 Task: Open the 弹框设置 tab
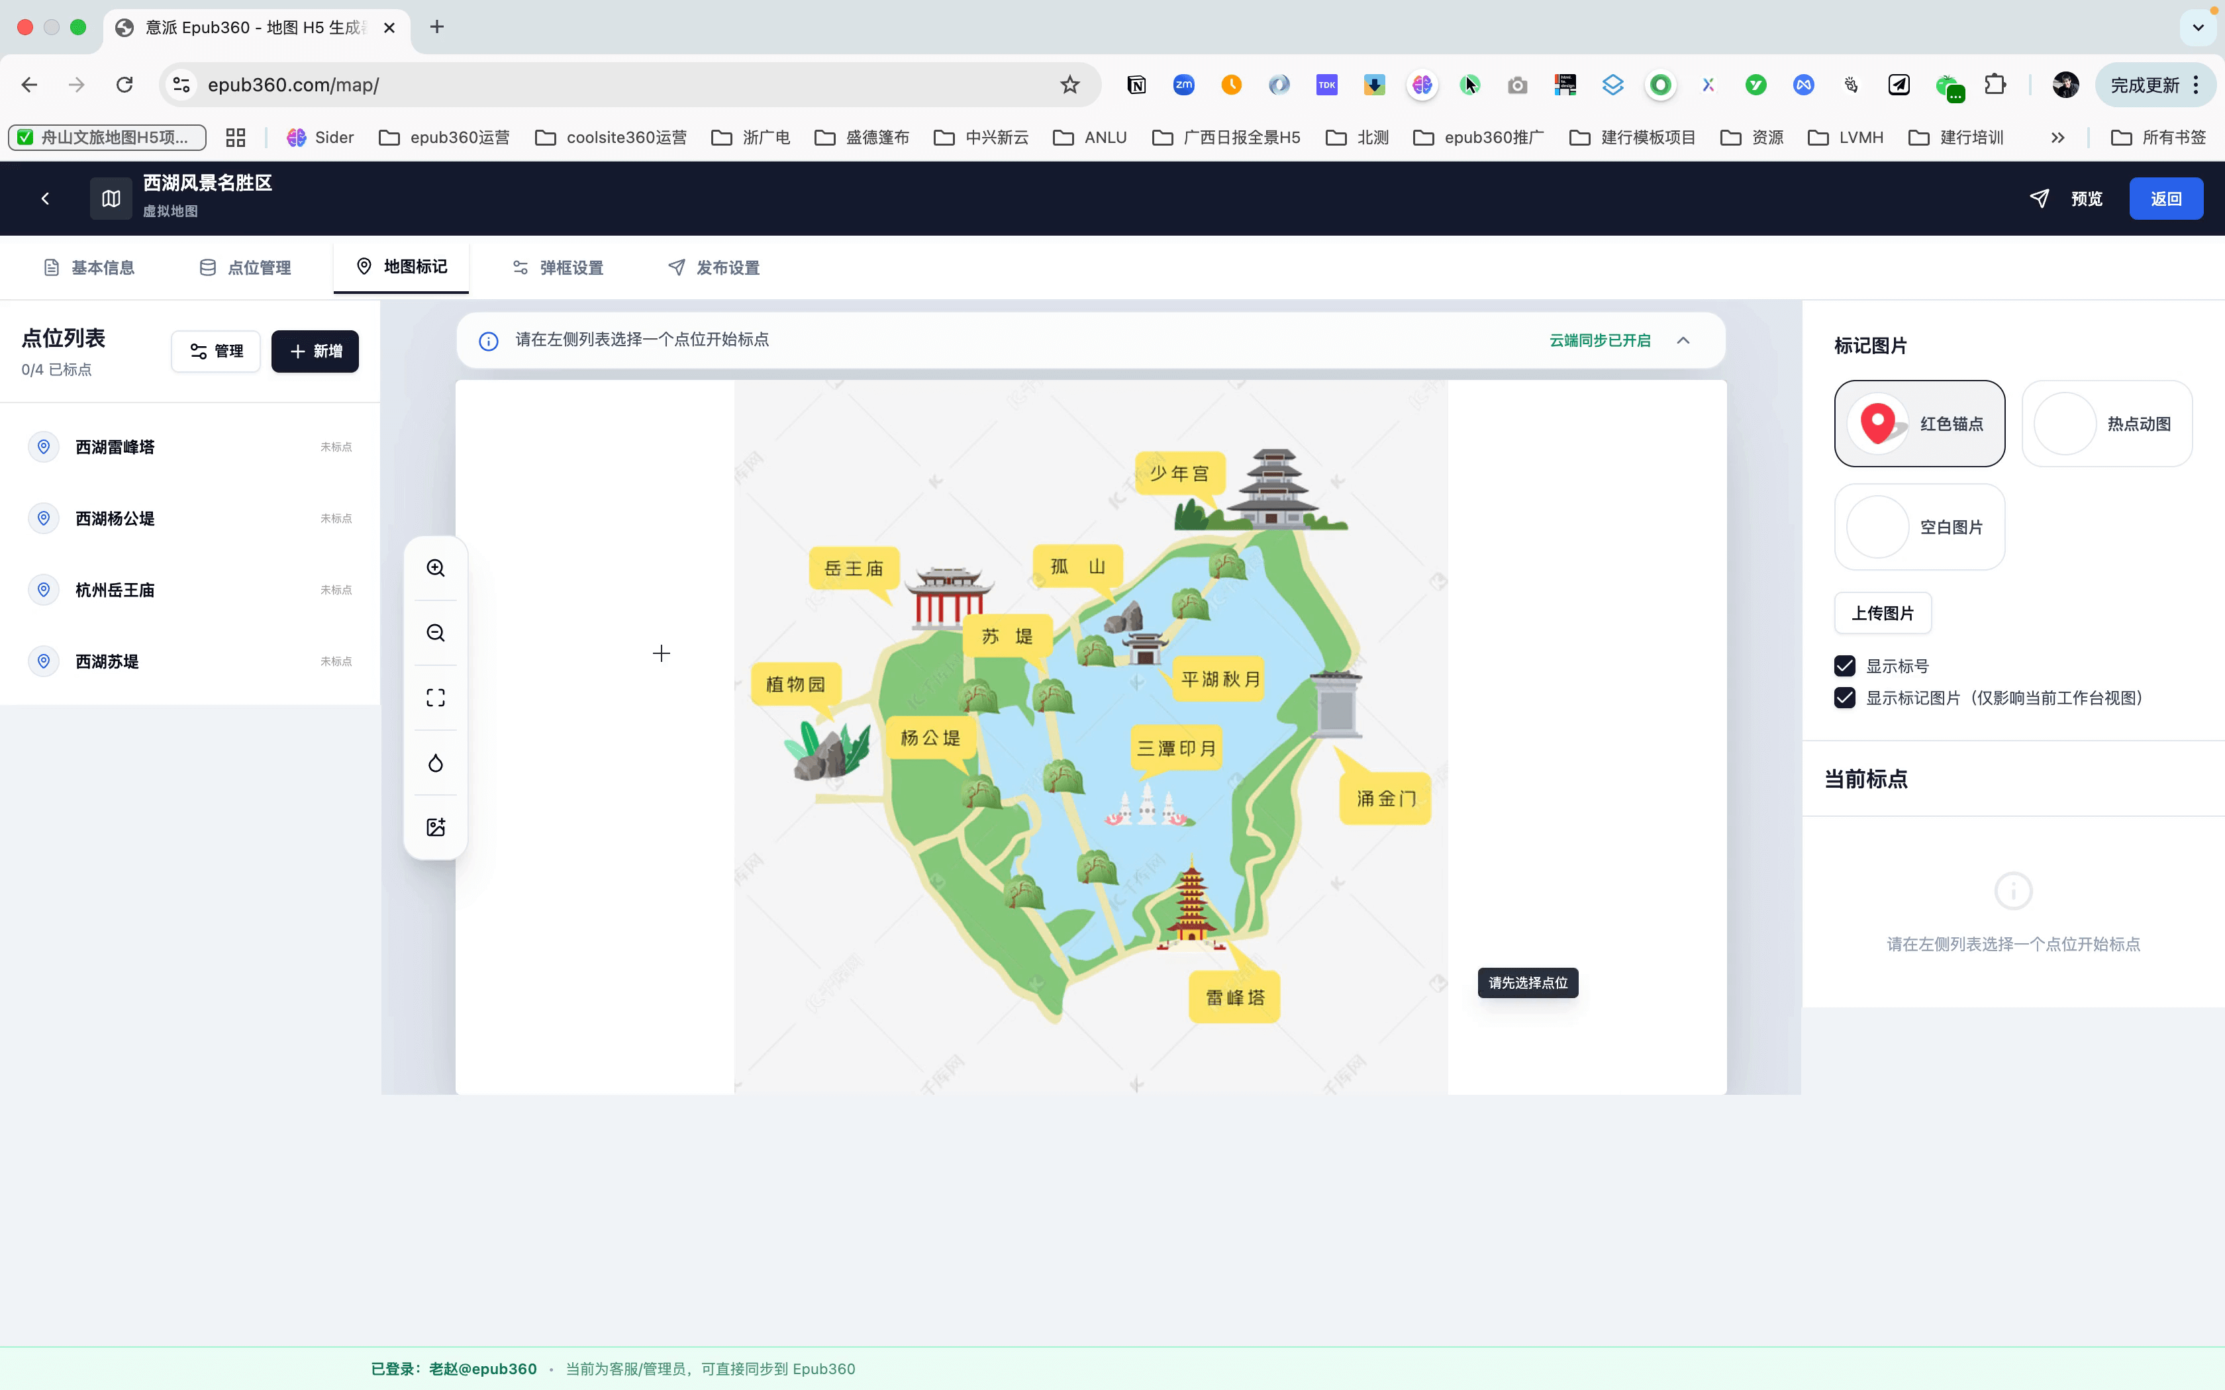pyautogui.click(x=558, y=267)
